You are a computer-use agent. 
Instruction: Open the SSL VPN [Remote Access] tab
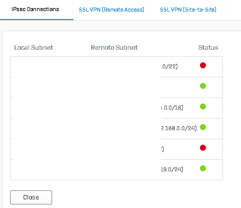coord(111,10)
